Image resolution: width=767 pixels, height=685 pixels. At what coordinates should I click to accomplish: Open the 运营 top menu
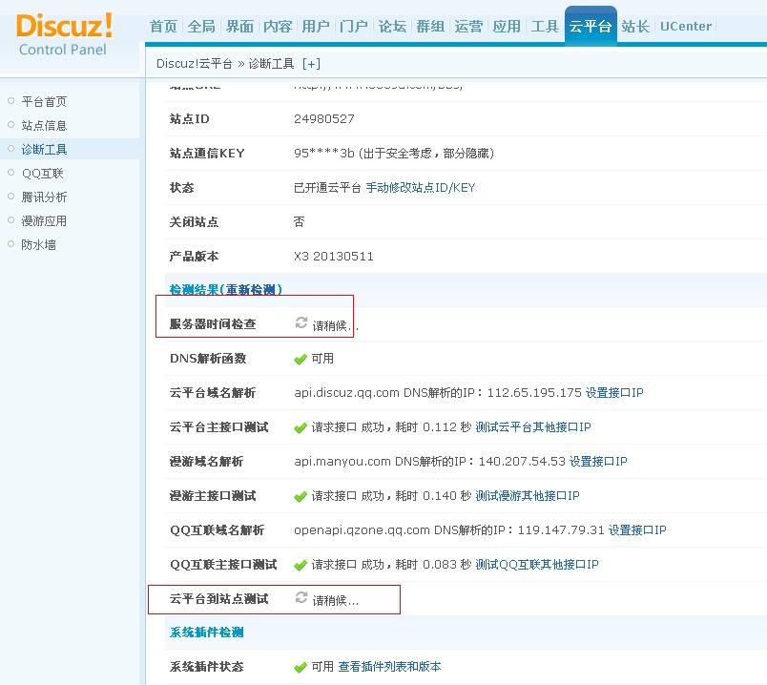(x=468, y=26)
